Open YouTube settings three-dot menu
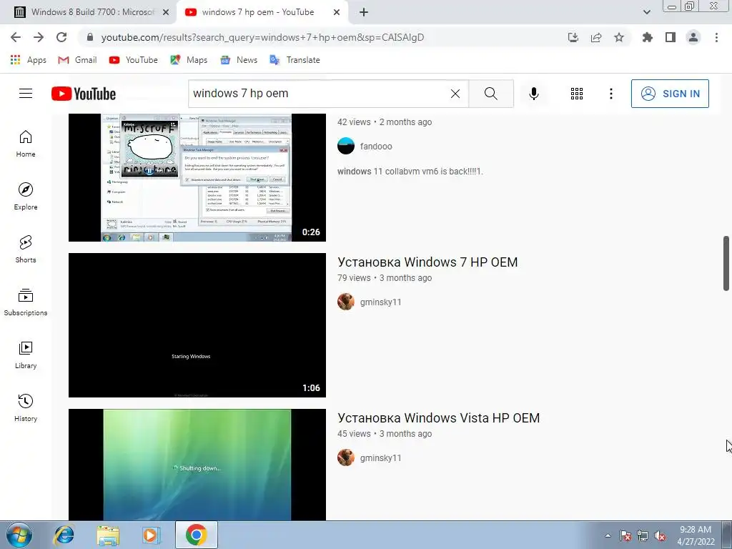 coord(610,94)
